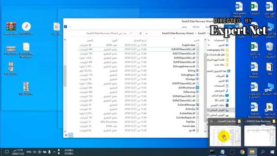
Task: Click the File Explorer taskbar icon
Action: point(252,152)
